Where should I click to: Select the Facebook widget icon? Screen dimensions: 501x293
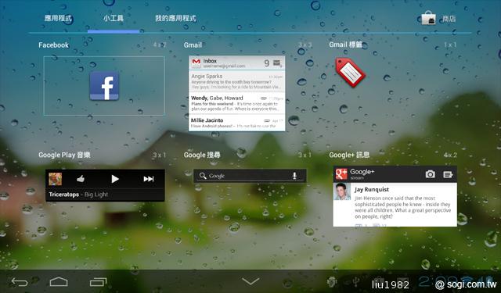click(x=104, y=86)
